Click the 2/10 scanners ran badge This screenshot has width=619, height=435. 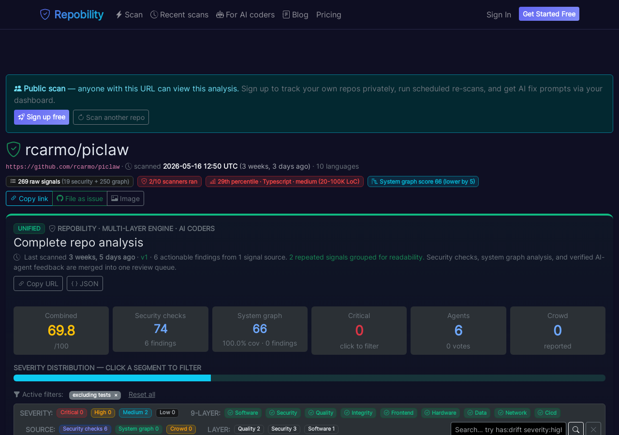pos(169,182)
